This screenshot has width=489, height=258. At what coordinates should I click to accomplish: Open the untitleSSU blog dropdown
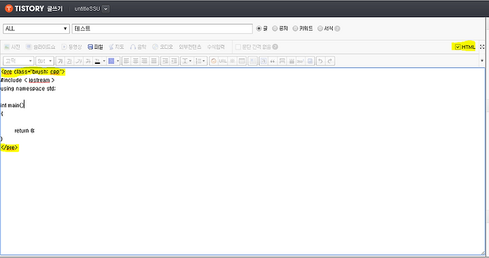click(106, 9)
